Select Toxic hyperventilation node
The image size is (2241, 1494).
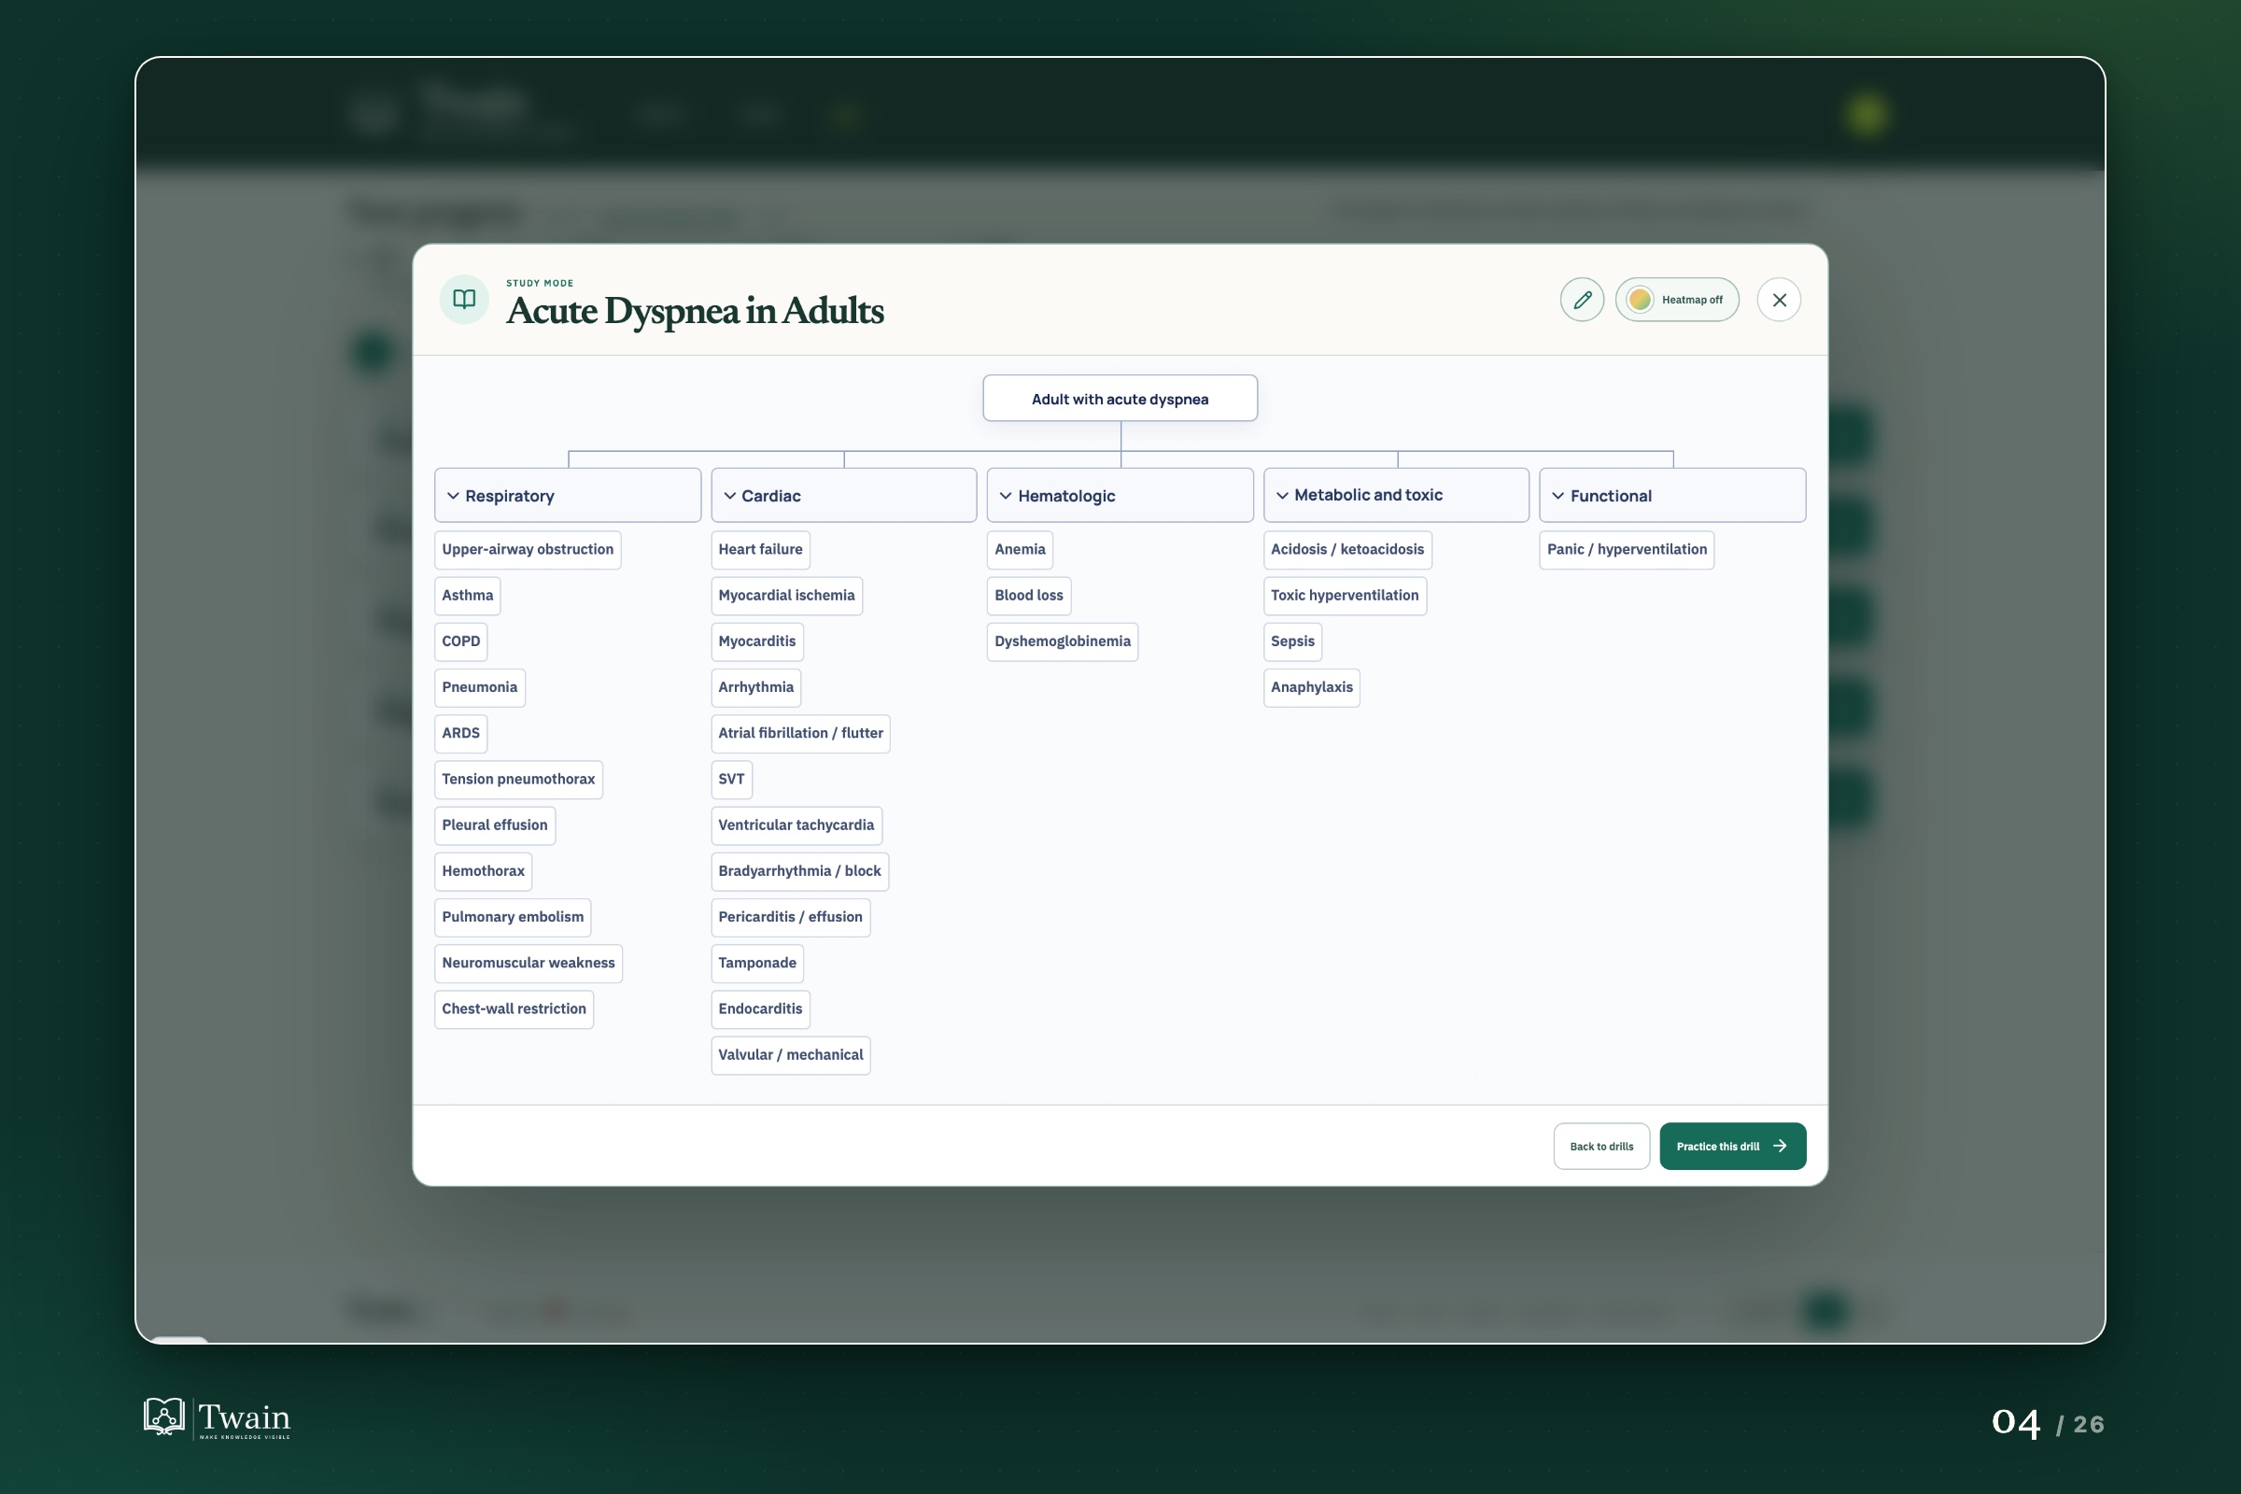[1346, 596]
